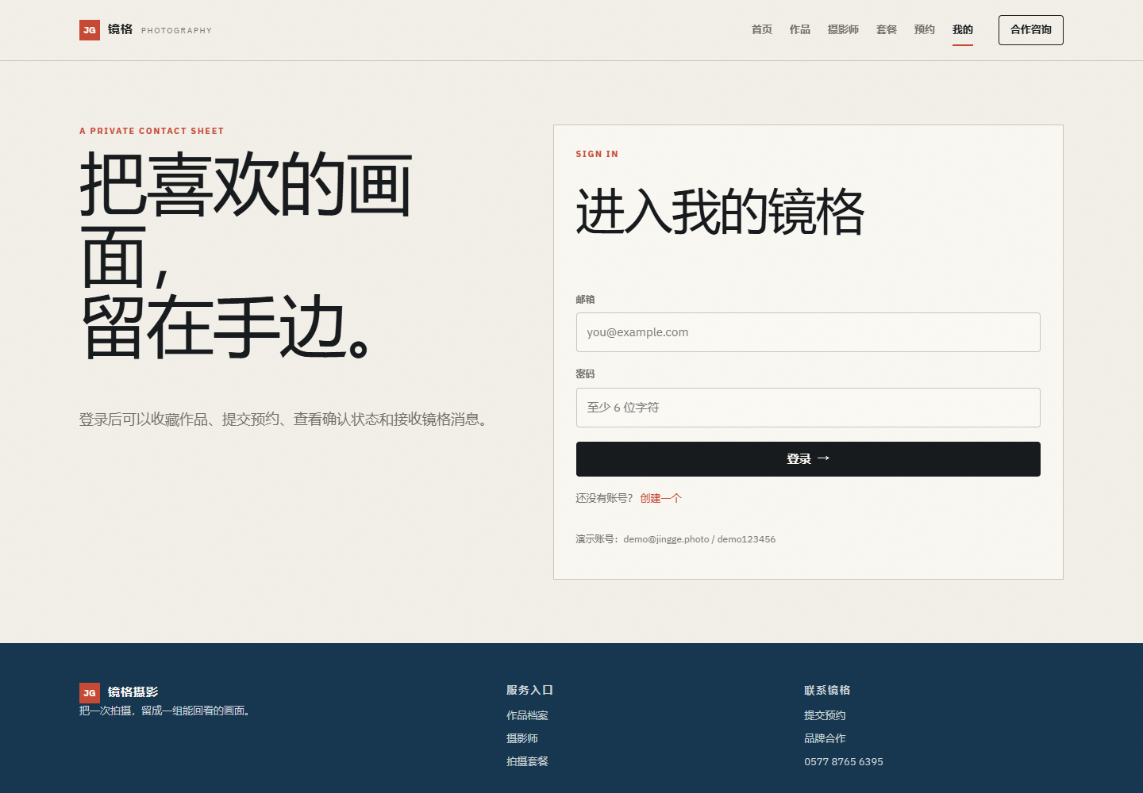This screenshot has width=1143, height=793.
Task: Click the JG logo icon in header
Action: coord(90,30)
